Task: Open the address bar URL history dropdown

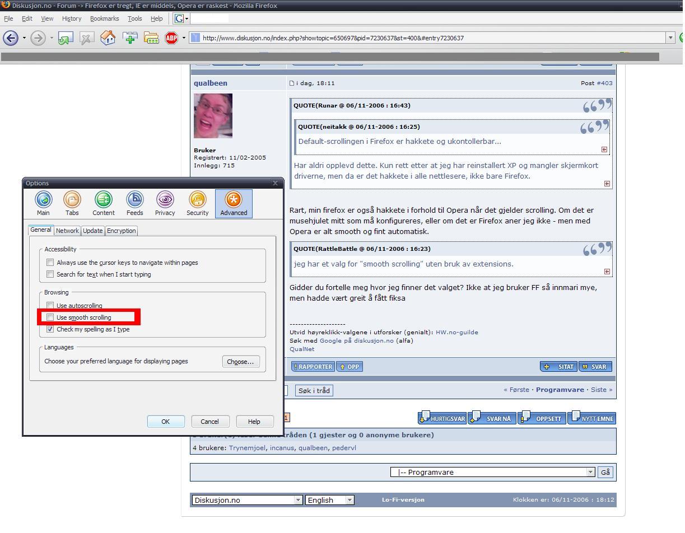Action: tap(670, 38)
